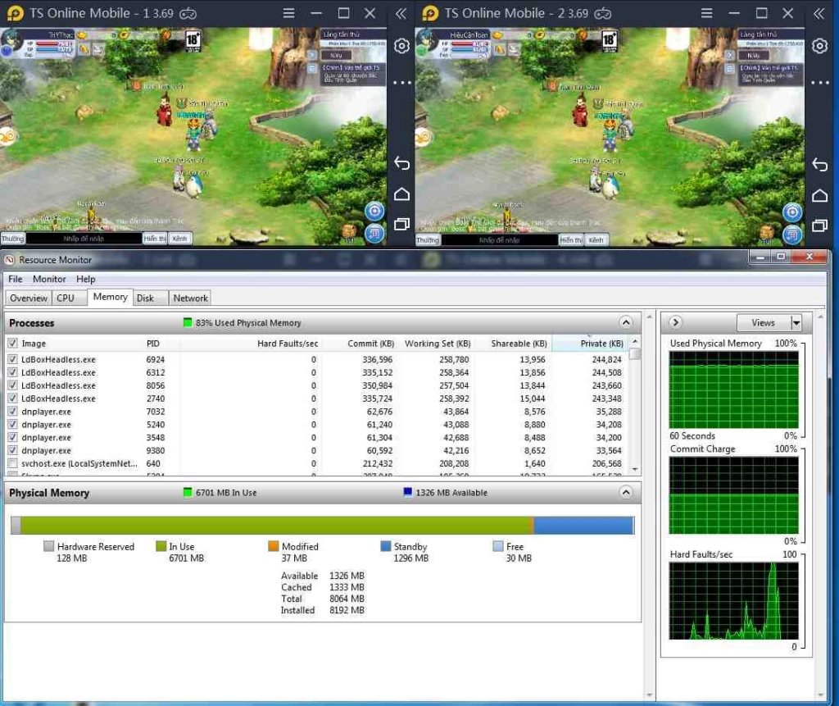Viewport: 839px width, 706px height.
Task: Click chat input field in game 1
Action: tap(84, 239)
